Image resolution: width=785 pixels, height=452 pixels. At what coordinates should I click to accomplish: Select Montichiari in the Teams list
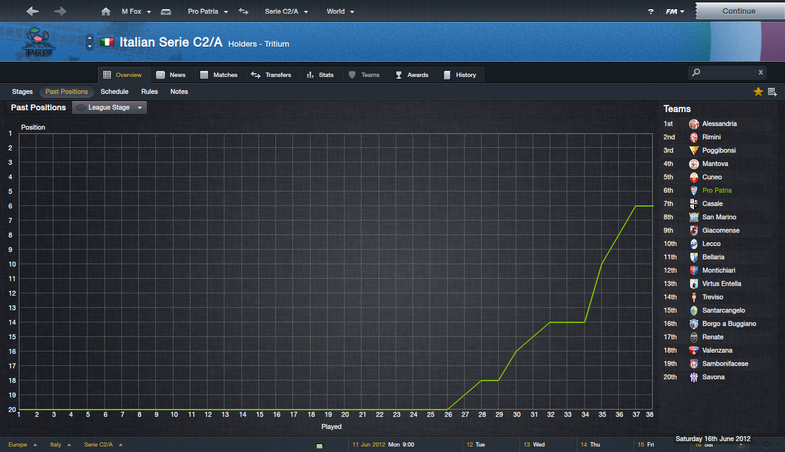[719, 270]
